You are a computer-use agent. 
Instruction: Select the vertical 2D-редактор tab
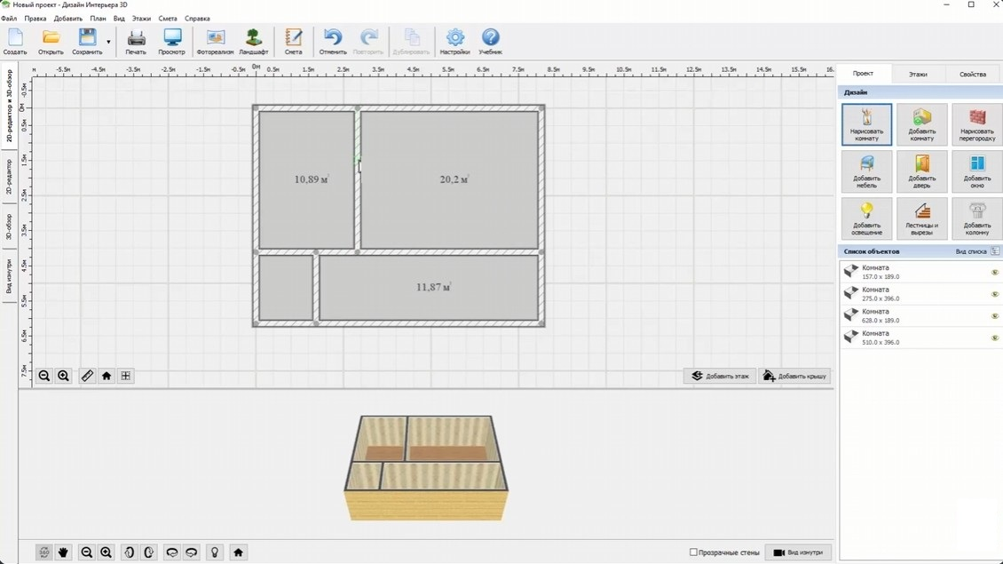[x=9, y=177]
